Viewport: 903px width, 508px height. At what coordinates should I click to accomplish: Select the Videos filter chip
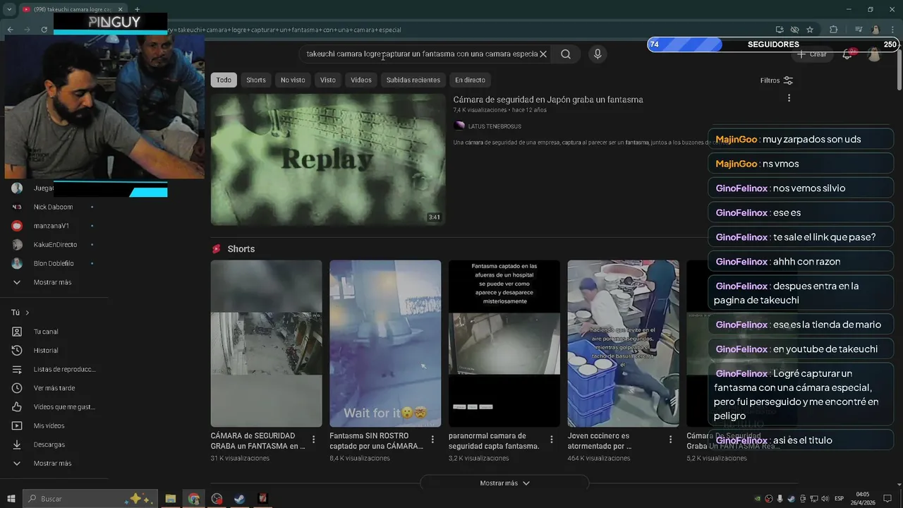click(361, 80)
